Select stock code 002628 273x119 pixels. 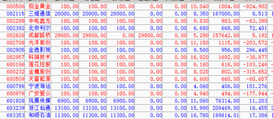click(15, 36)
